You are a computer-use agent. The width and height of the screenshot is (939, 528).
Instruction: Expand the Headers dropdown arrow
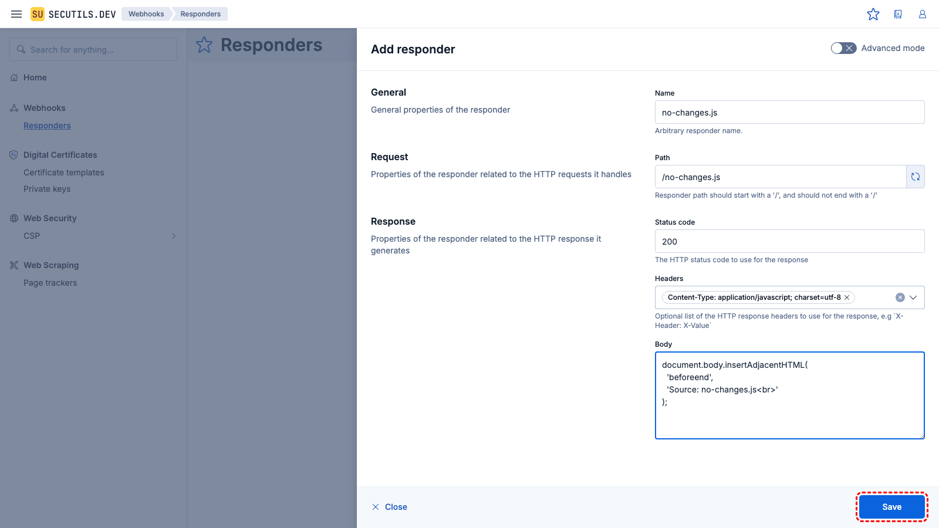[x=913, y=297]
